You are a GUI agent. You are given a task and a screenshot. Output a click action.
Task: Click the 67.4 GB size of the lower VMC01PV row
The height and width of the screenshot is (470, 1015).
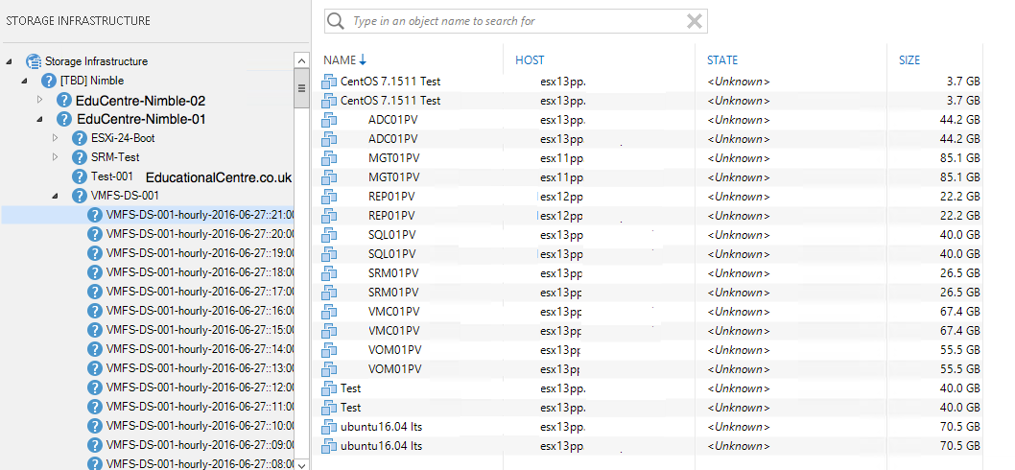(960, 331)
